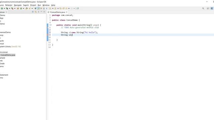Click the main method signature line

click(79, 25)
